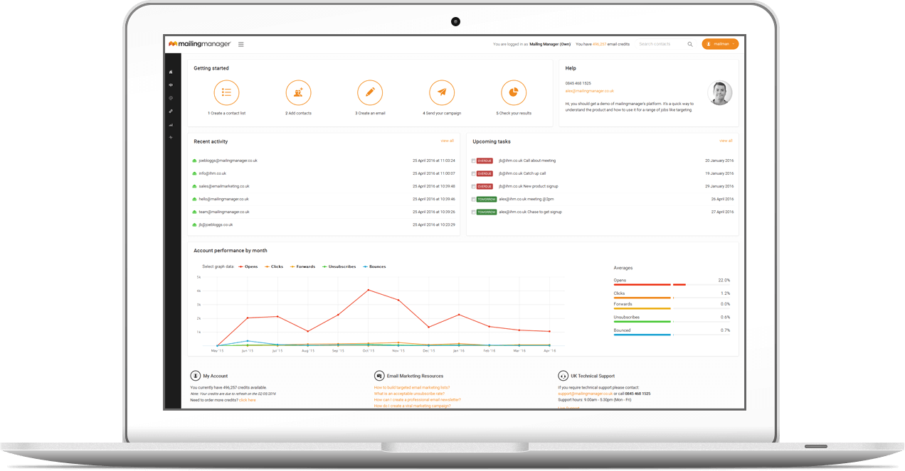The width and height of the screenshot is (905, 471).
Task: Tick checkbox for New product signup task
Action: pyautogui.click(x=474, y=186)
